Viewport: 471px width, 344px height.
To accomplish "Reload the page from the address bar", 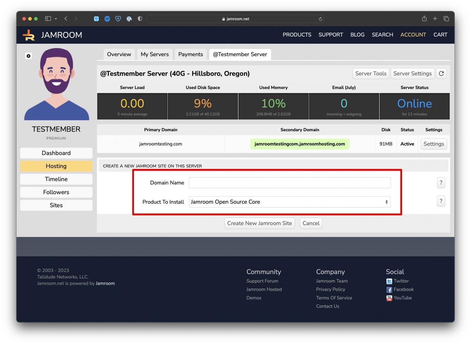I will click(321, 19).
